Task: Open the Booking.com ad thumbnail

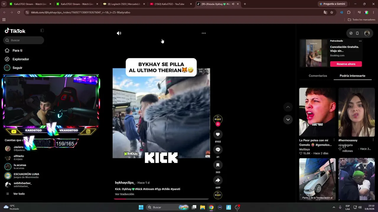Action: click(x=314, y=53)
